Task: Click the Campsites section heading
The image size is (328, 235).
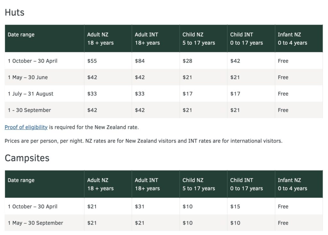Action: (x=27, y=158)
